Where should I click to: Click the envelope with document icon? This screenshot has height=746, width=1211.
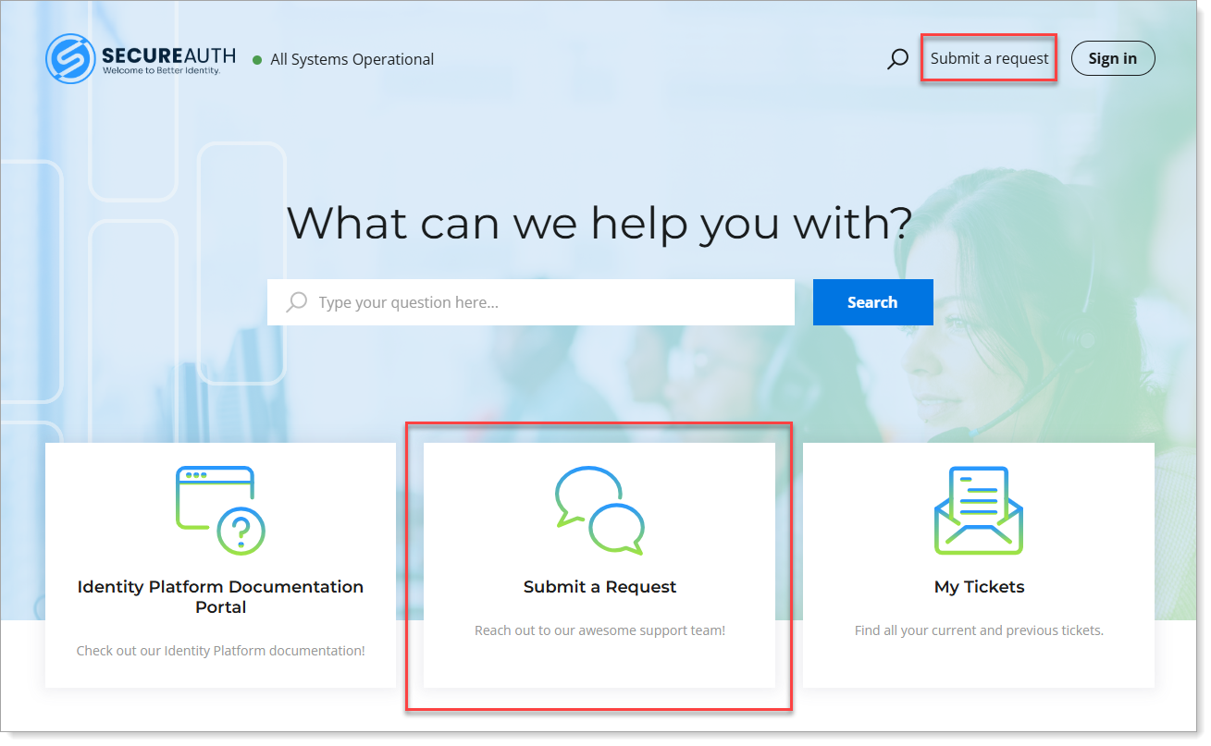(978, 510)
